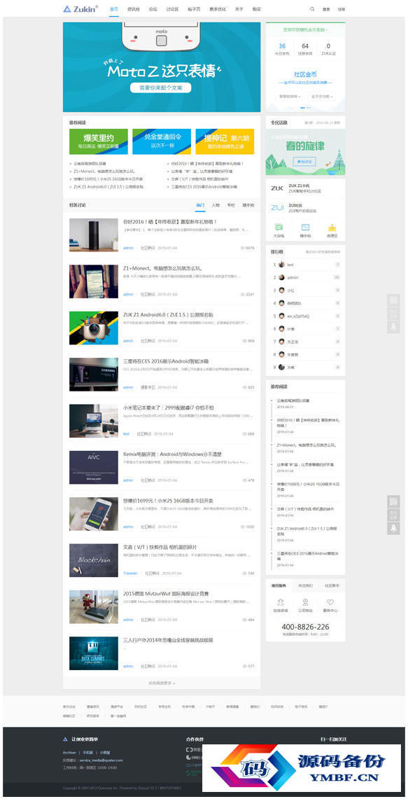
Task: Open the ZUI社区 forum logo
Action: [x=277, y=207]
